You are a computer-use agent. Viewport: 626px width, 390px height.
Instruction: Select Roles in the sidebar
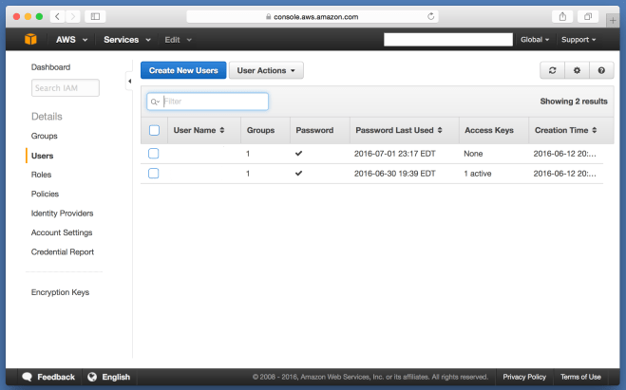tap(42, 175)
